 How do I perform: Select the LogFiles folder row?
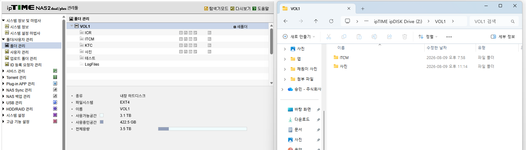tap(168, 64)
